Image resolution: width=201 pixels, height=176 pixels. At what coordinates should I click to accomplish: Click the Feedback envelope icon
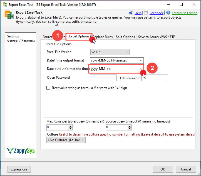click(x=146, y=13)
